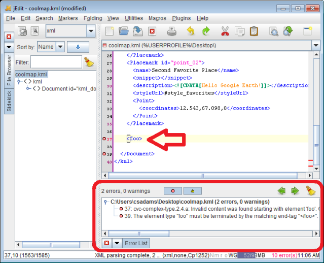
Task: Open the Help menu
Action: tap(202, 18)
